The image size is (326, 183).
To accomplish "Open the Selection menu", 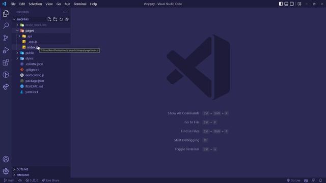I will 35,4.
